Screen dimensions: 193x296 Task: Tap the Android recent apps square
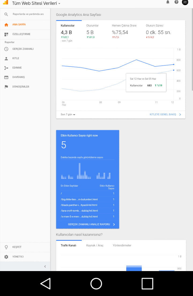(147, 284)
